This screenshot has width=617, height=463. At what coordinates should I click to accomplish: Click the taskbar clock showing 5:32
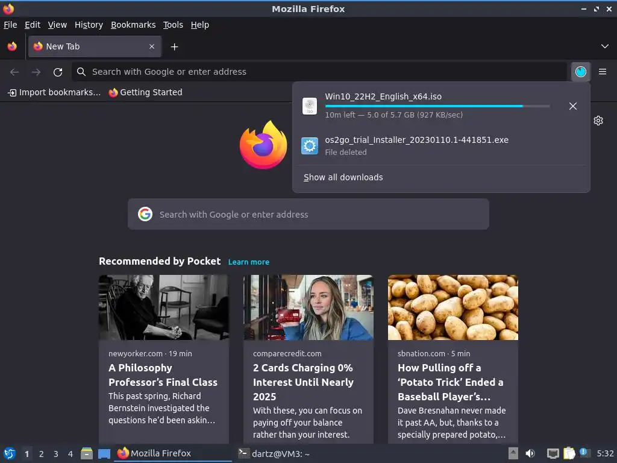tap(605, 453)
